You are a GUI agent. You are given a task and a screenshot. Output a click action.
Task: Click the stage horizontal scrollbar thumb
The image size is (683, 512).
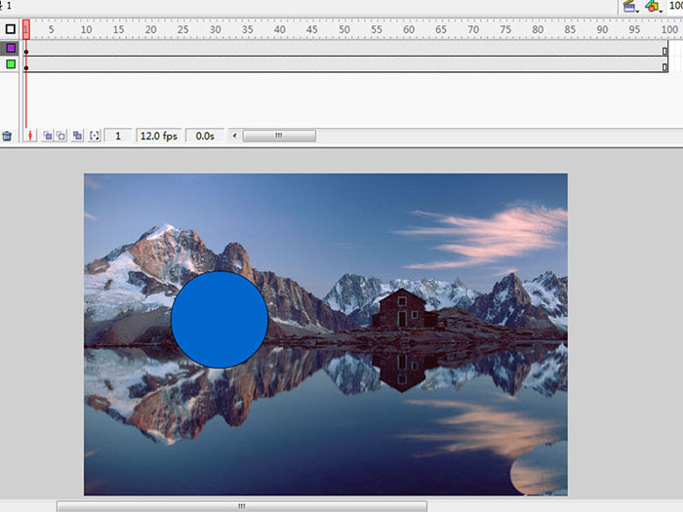click(241, 507)
